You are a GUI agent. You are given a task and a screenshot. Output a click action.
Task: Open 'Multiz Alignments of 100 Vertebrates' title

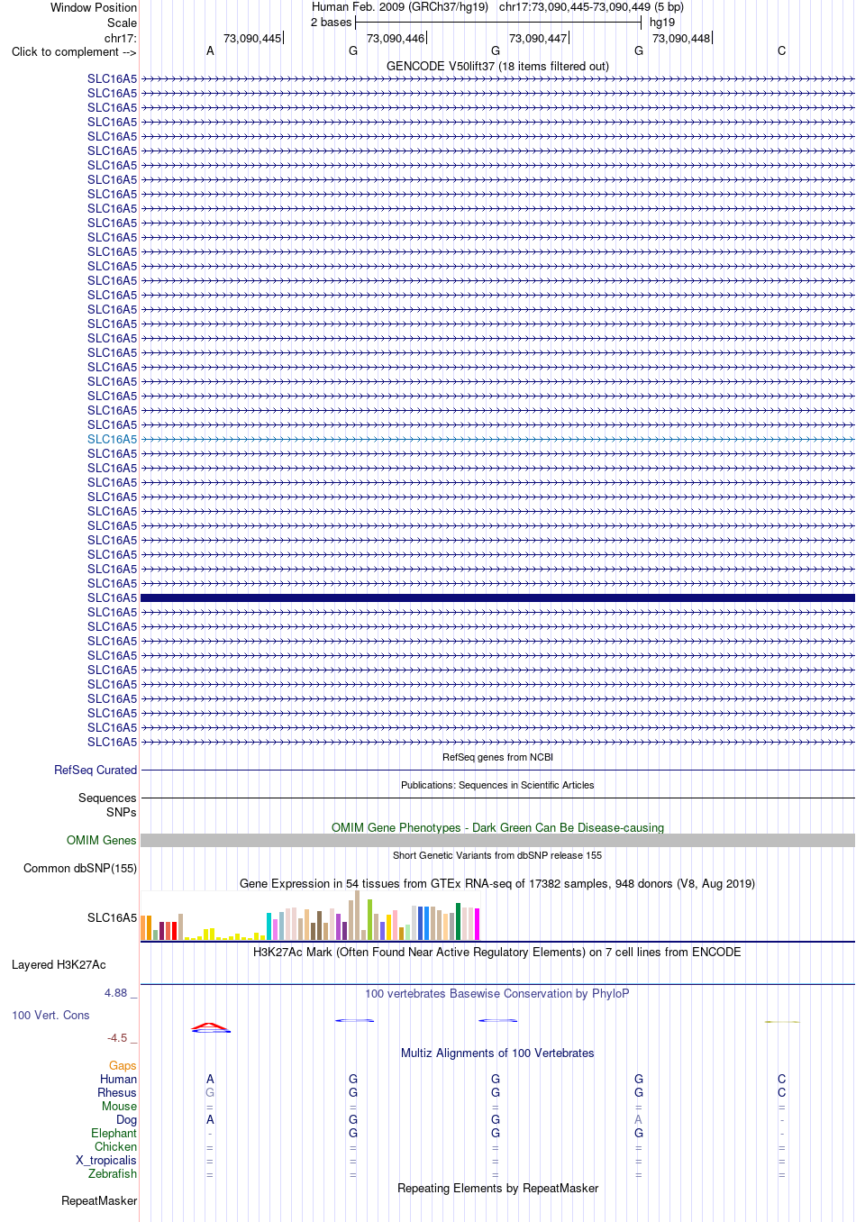point(497,1053)
